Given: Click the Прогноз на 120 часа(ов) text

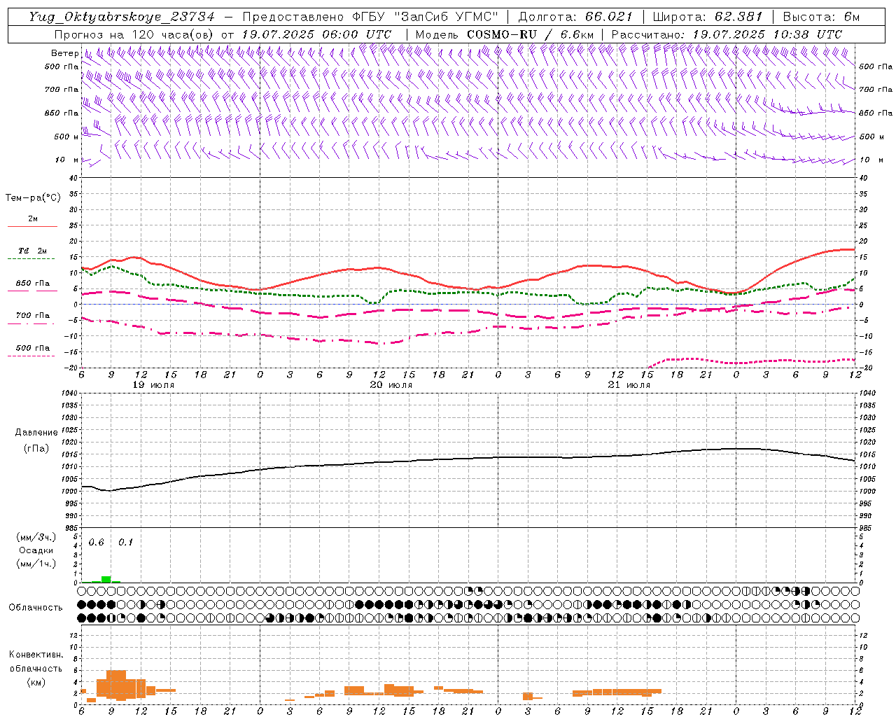Looking at the screenshot, I should [x=134, y=34].
